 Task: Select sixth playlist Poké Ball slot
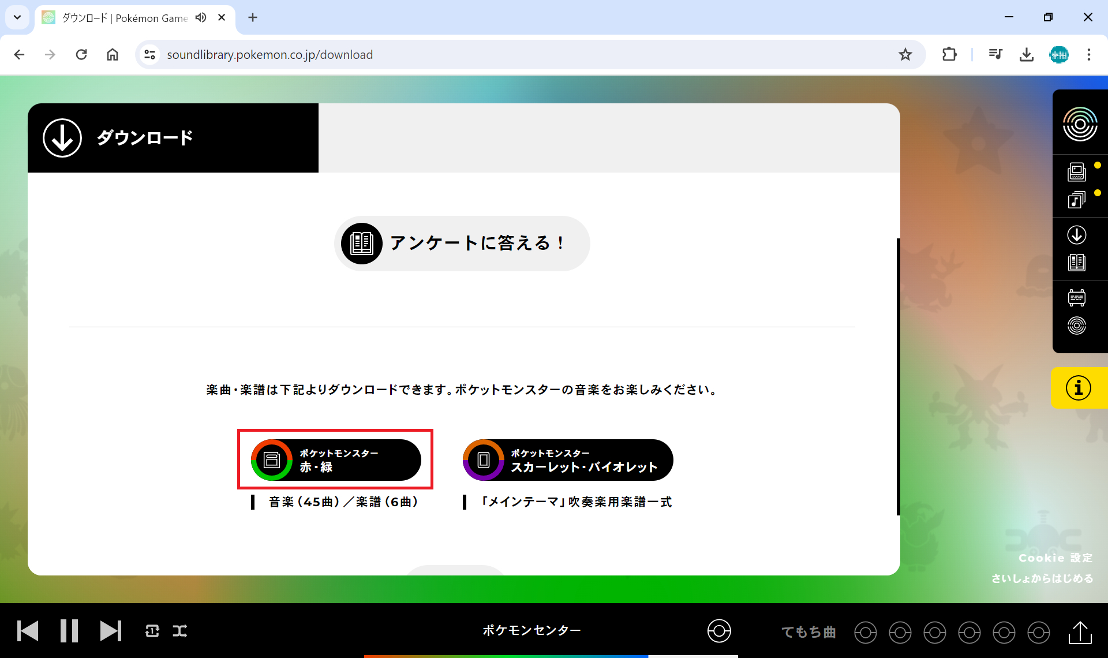click(x=1039, y=633)
